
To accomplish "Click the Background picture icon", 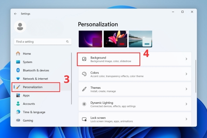I will (x=84, y=59).
